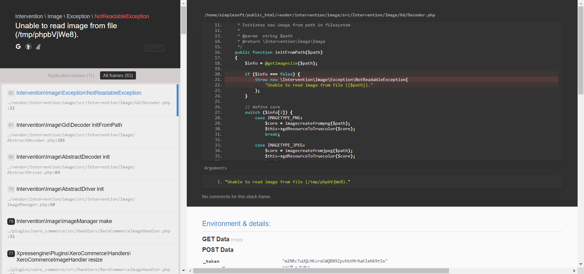This screenshot has width=584, height=274.
Task: Click the frame number badge 77
Action: point(11,253)
